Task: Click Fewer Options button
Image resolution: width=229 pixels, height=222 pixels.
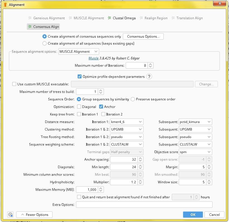Action: pyautogui.click(x=34, y=214)
